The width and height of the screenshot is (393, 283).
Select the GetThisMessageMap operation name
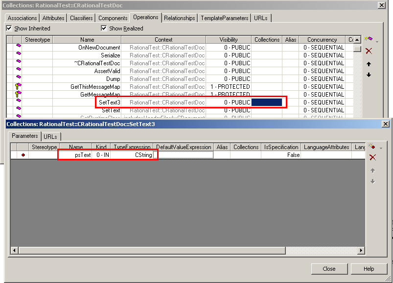95,87
